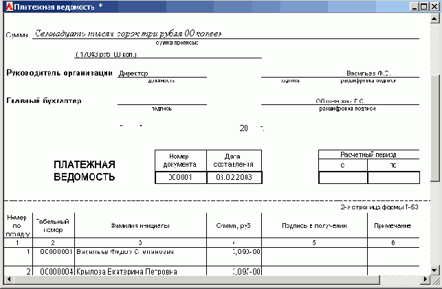Maximize the Платежная ведомость window
Viewport: 442px width, 289px height.
[x=424, y=6]
